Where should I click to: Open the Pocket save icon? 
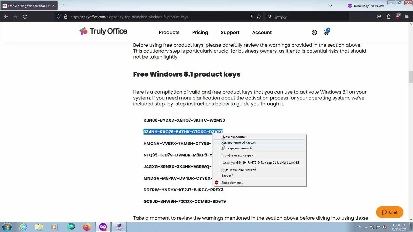pos(379,17)
